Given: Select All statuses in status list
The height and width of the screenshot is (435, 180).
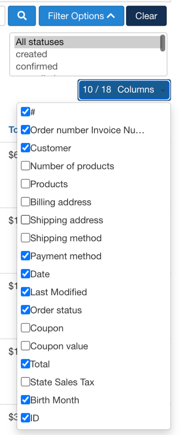Looking at the screenshot, I should click(87, 42).
